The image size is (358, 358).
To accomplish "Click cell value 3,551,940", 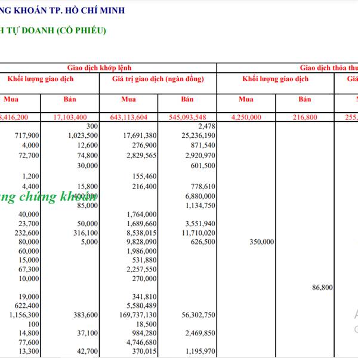I will (x=200, y=224).
